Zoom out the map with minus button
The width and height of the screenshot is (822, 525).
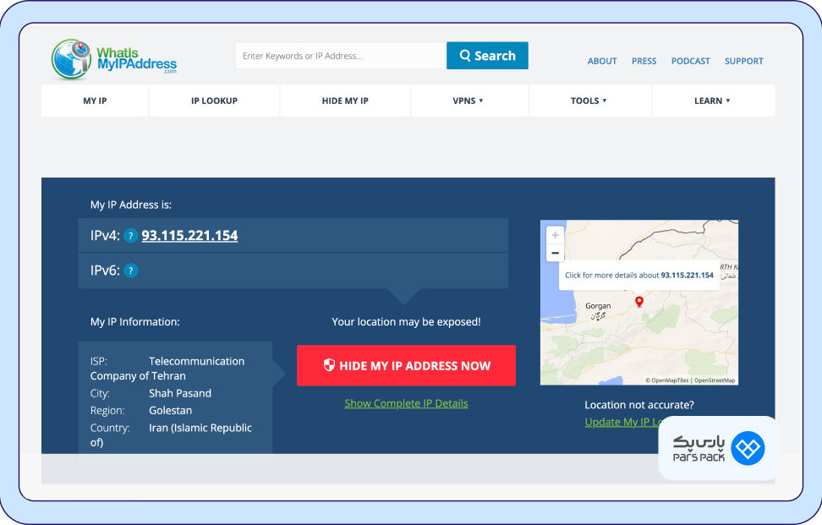(x=555, y=253)
